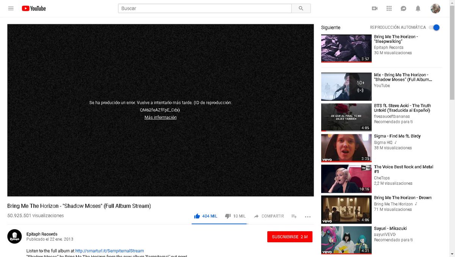Go to YouTube home via logo
The height and width of the screenshot is (257, 455).
[x=34, y=8]
